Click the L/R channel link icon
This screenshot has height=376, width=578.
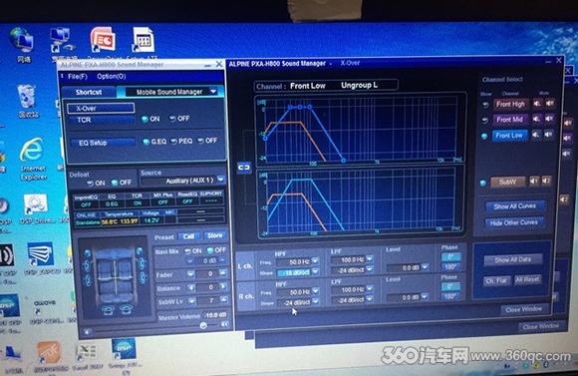(244, 168)
